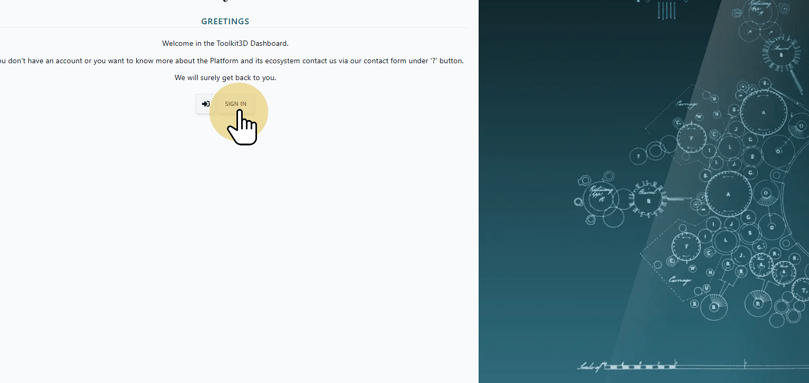
Task: Click the T gear at blueprint's right edge
Action: pyautogui.click(x=801, y=289)
